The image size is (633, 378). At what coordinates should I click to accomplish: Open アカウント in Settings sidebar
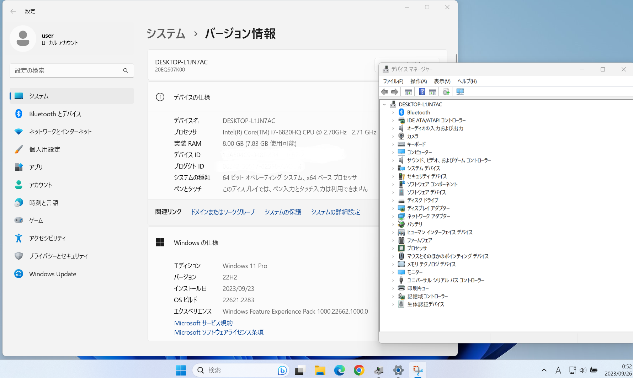[72, 185]
